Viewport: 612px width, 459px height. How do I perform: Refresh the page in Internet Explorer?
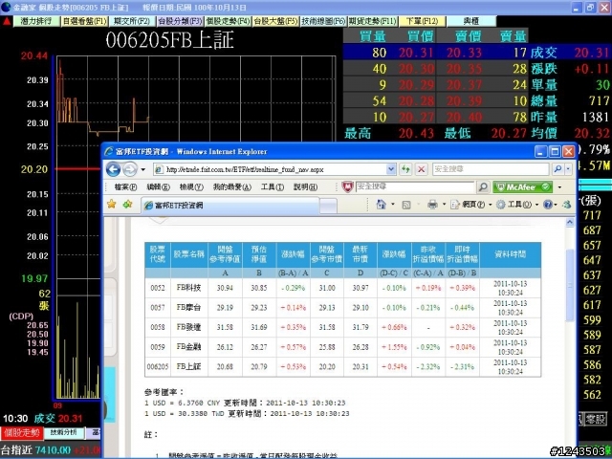405,169
